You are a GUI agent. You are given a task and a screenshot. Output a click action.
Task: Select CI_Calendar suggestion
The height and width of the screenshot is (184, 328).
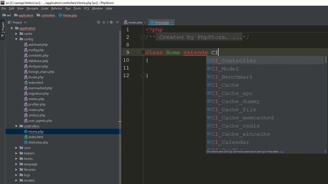click(x=265, y=142)
